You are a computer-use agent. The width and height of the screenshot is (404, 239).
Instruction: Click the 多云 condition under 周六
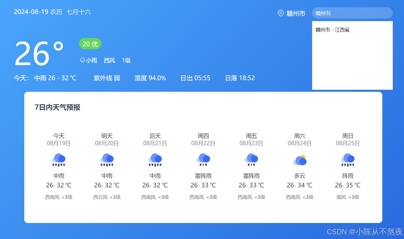coord(300,176)
